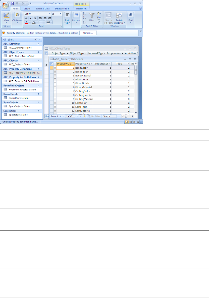Switch to the External Data tab

tap(43, 8)
